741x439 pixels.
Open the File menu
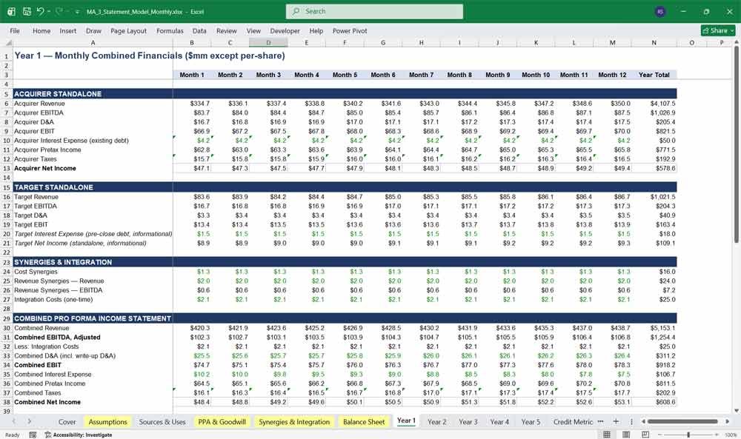click(15, 30)
